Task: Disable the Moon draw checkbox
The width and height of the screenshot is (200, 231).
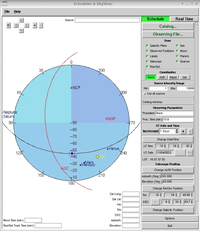Action: pos(177,51)
